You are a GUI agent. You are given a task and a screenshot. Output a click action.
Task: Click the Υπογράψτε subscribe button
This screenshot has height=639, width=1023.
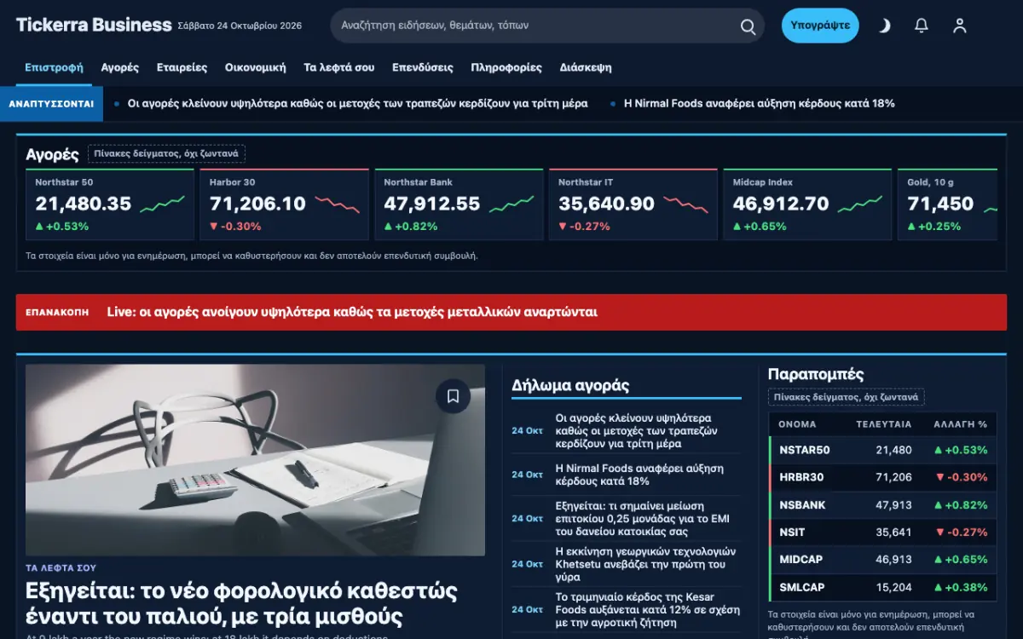click(820, 26)
